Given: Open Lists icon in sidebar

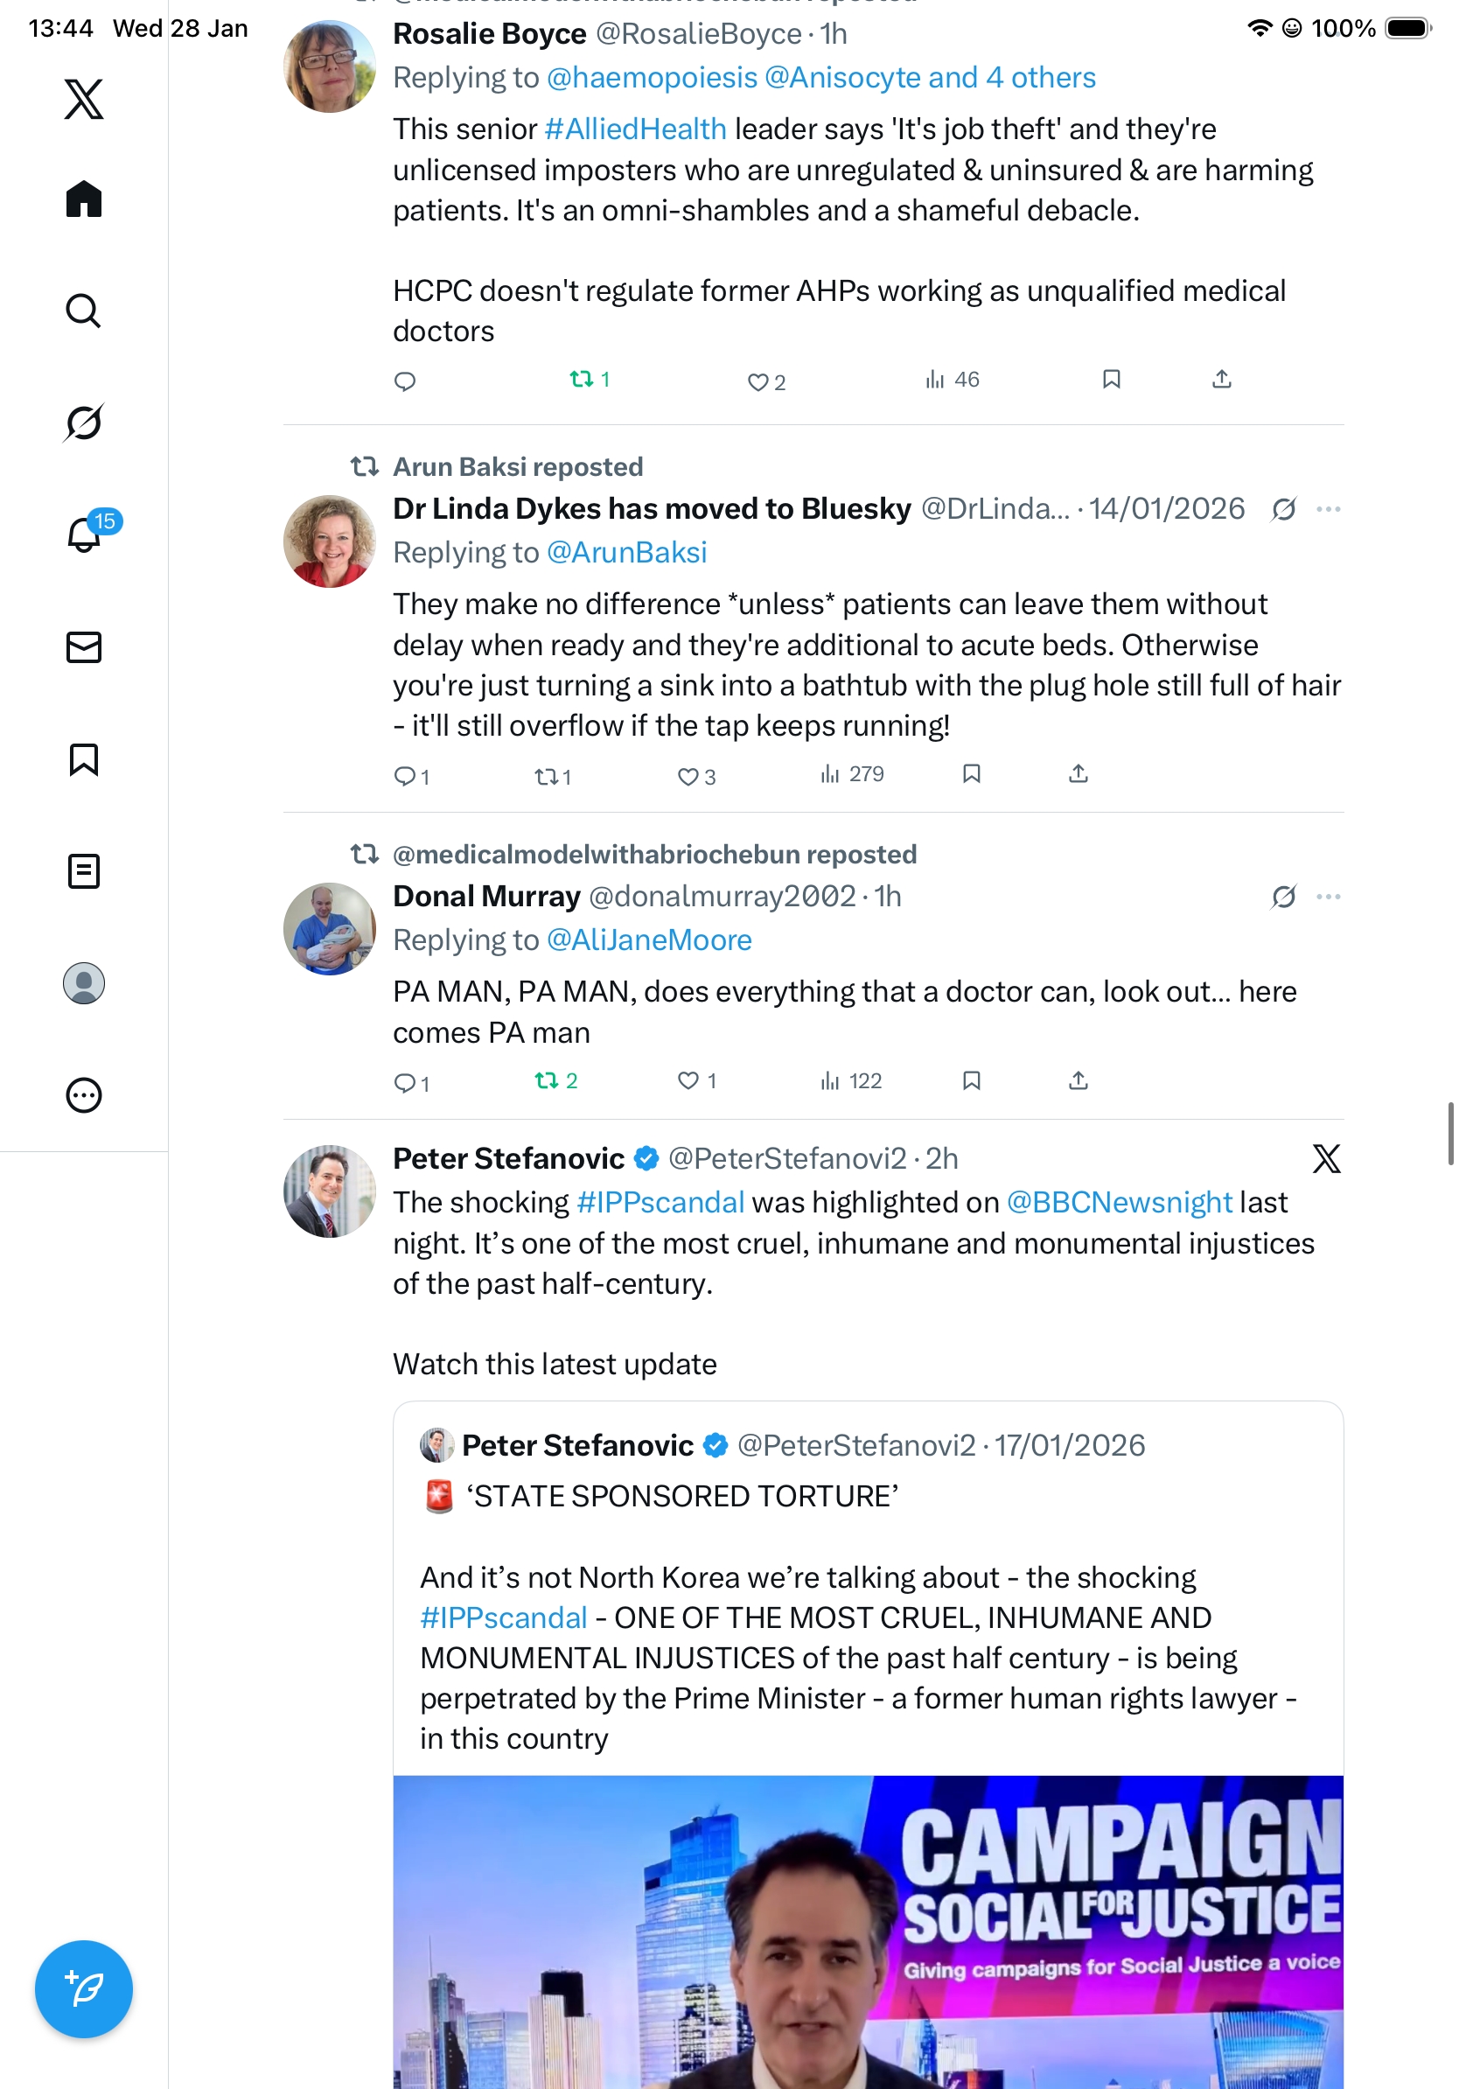Looking at the screenshot, I should (x=84, y=870).
